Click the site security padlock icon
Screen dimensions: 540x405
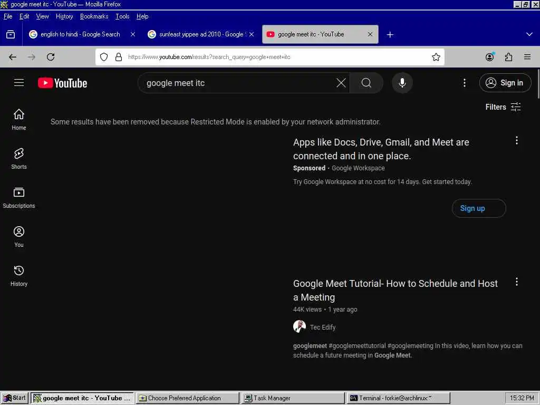119,57
